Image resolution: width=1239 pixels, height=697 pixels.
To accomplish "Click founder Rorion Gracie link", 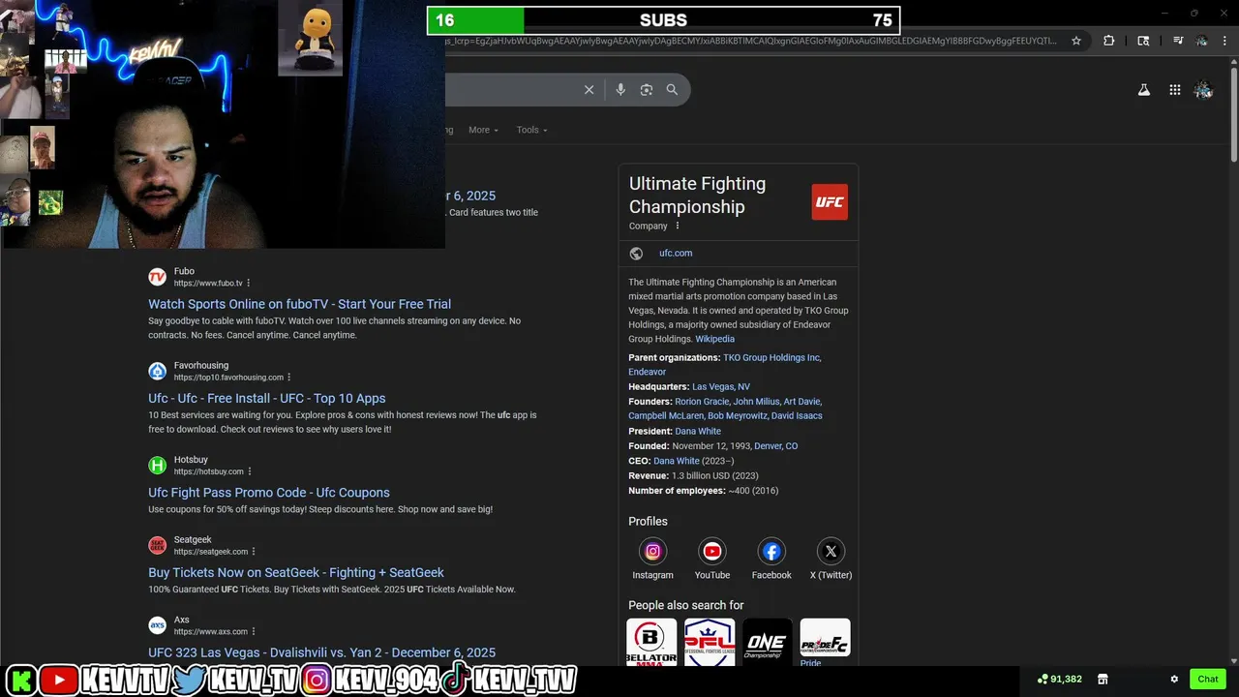I will click(x=702, y=402).
